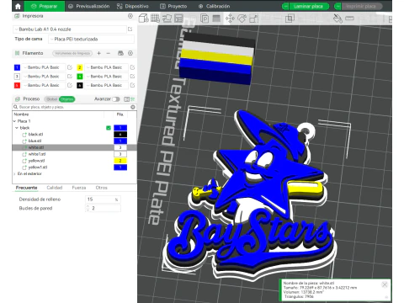Open the printer preset dropdown
404x303 pixels.
pyautogui.click(x=70, y=29)
